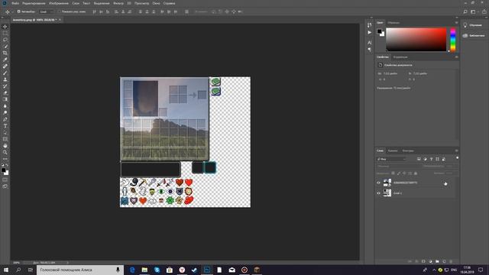Click the foreground color swatch in Color panel
489x275 pixels.
[x=379, y=31]
